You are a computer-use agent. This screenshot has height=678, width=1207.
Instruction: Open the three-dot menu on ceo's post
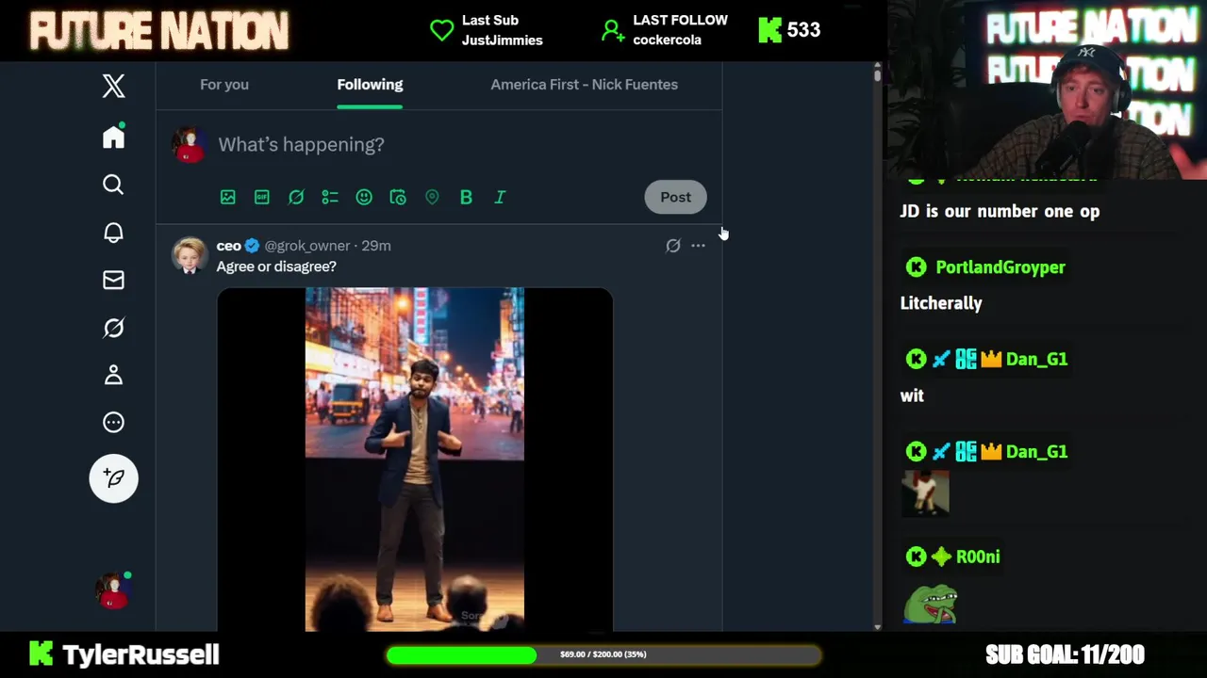(x=698, y=246)
